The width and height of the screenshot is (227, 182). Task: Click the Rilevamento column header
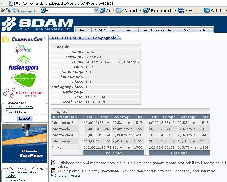coord(65,117)
